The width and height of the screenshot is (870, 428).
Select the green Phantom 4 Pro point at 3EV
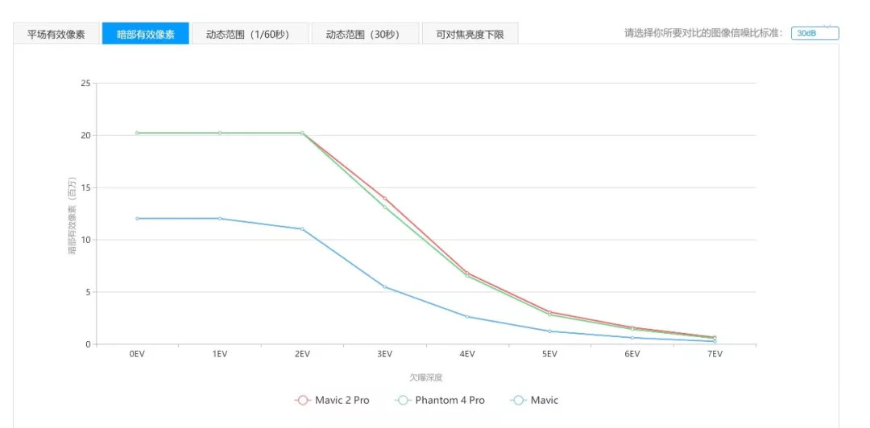384,208
